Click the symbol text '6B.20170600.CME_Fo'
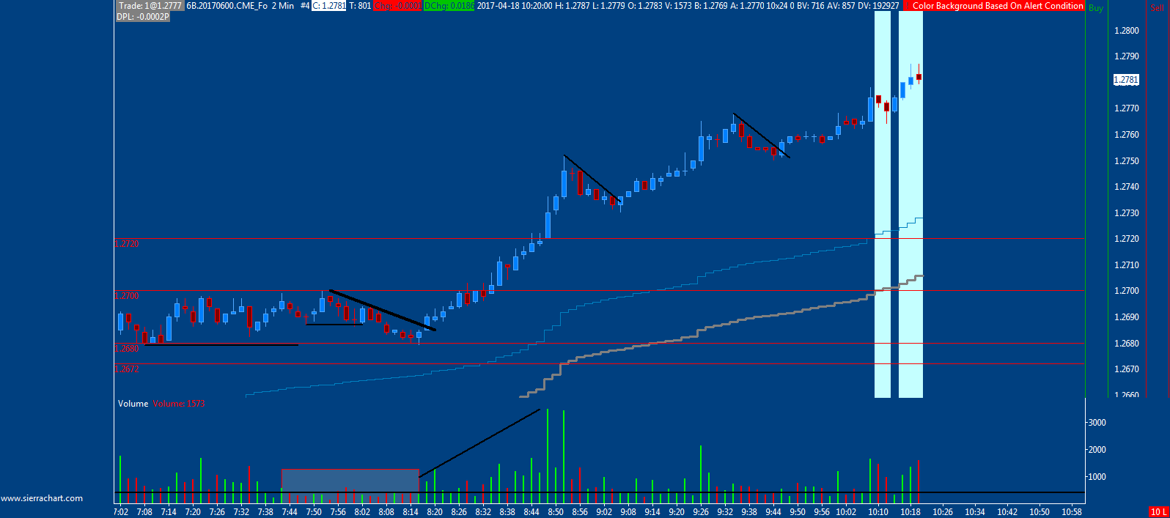The height and width of the screenshot is (518, 1170). tap(227, 6)
